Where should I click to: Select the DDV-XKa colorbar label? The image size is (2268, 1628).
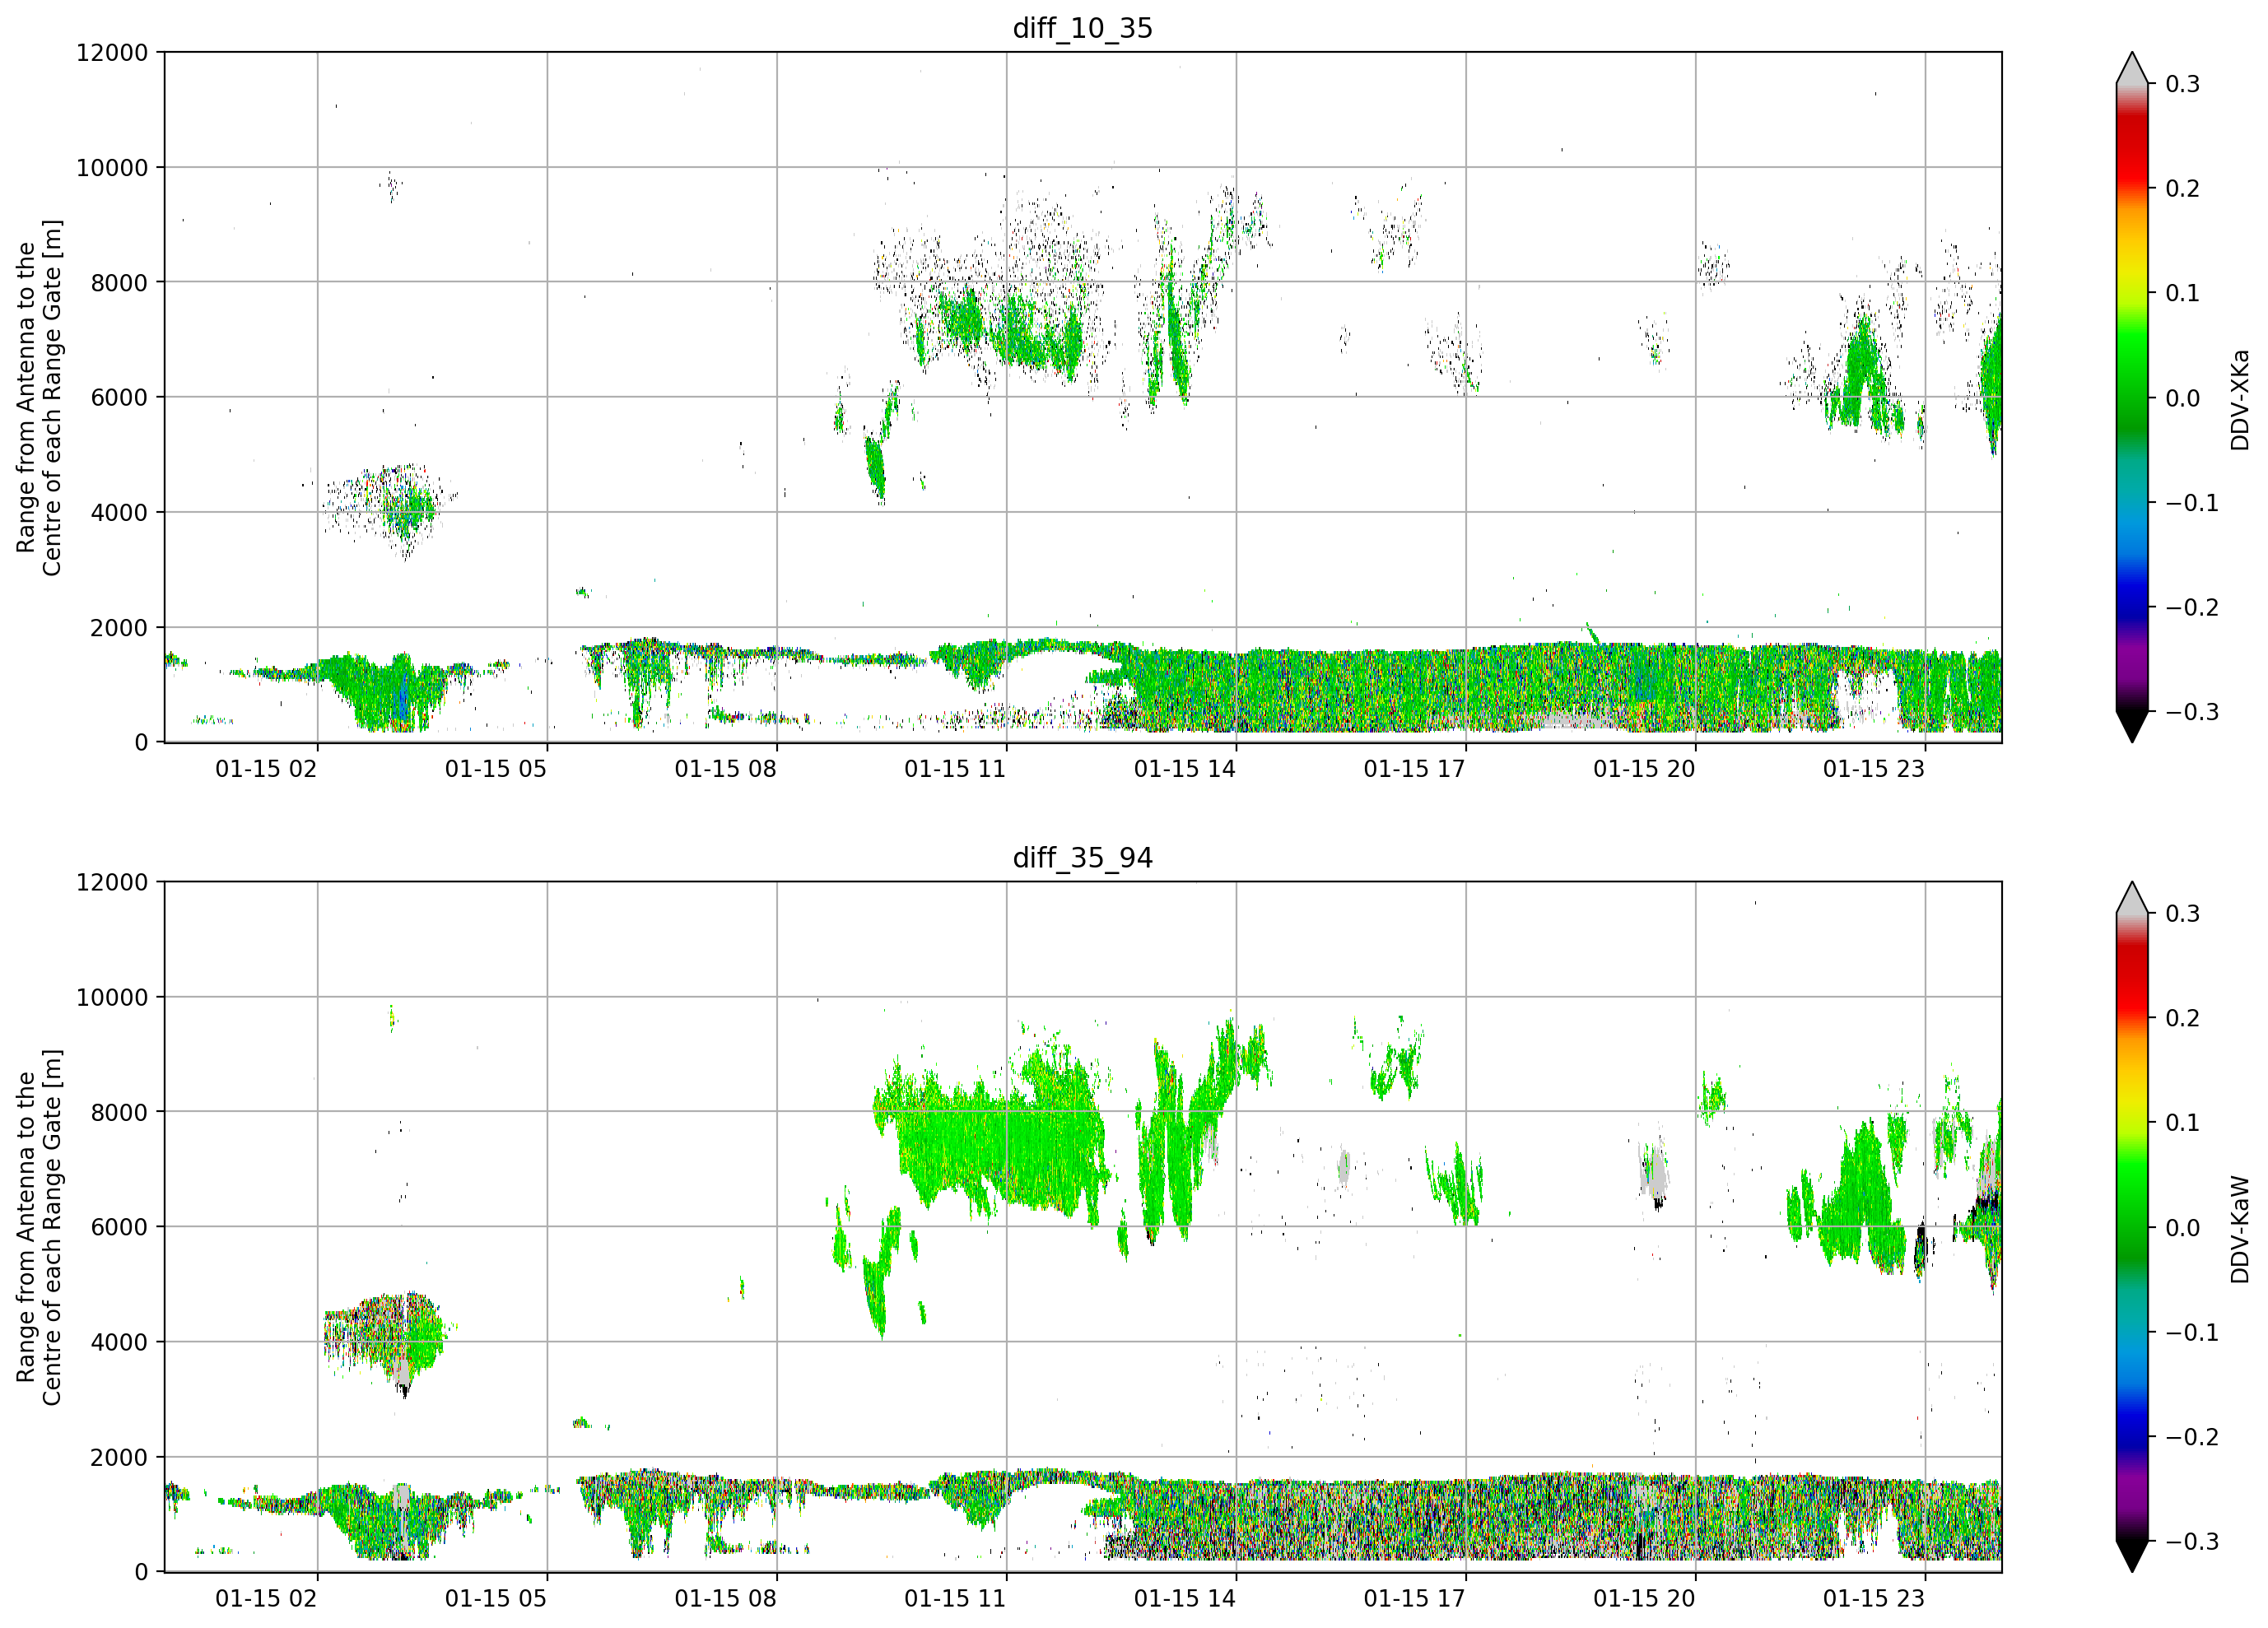pyautogui.click(x=2239, y=399)
